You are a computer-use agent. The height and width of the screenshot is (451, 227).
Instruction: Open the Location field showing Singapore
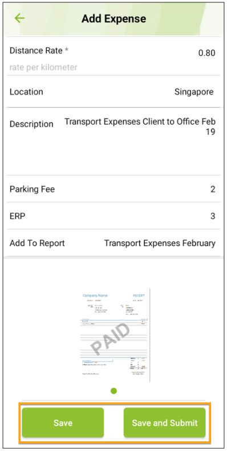[x=113, y=92]
